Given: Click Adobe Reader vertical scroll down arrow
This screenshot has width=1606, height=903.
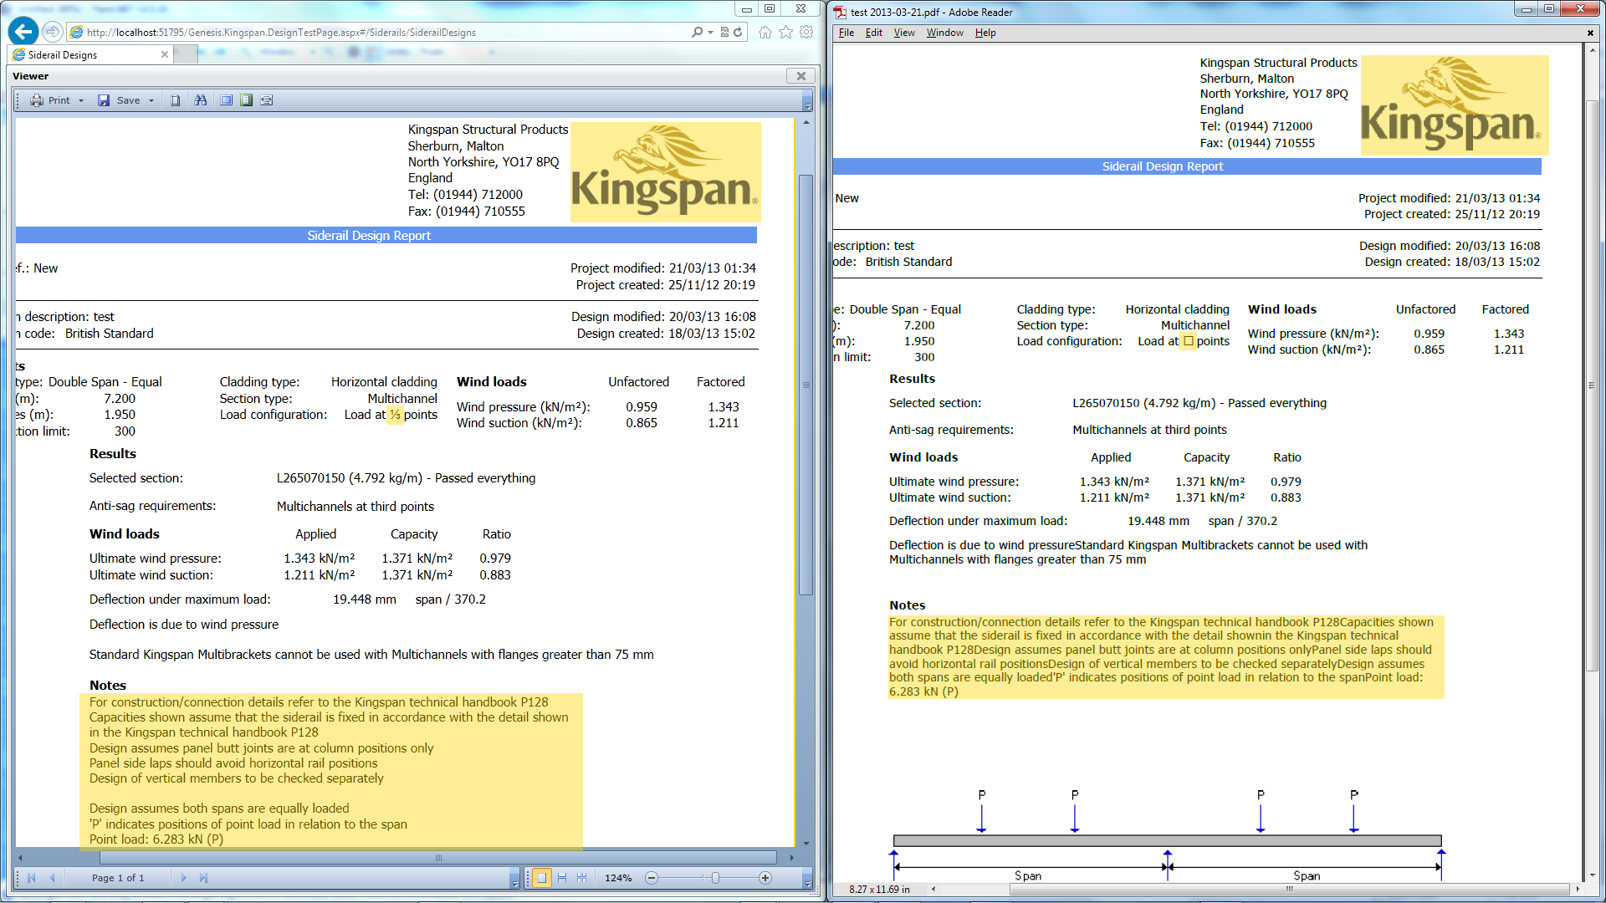Looking at the screenshot, I should (x=1593, y=876).
